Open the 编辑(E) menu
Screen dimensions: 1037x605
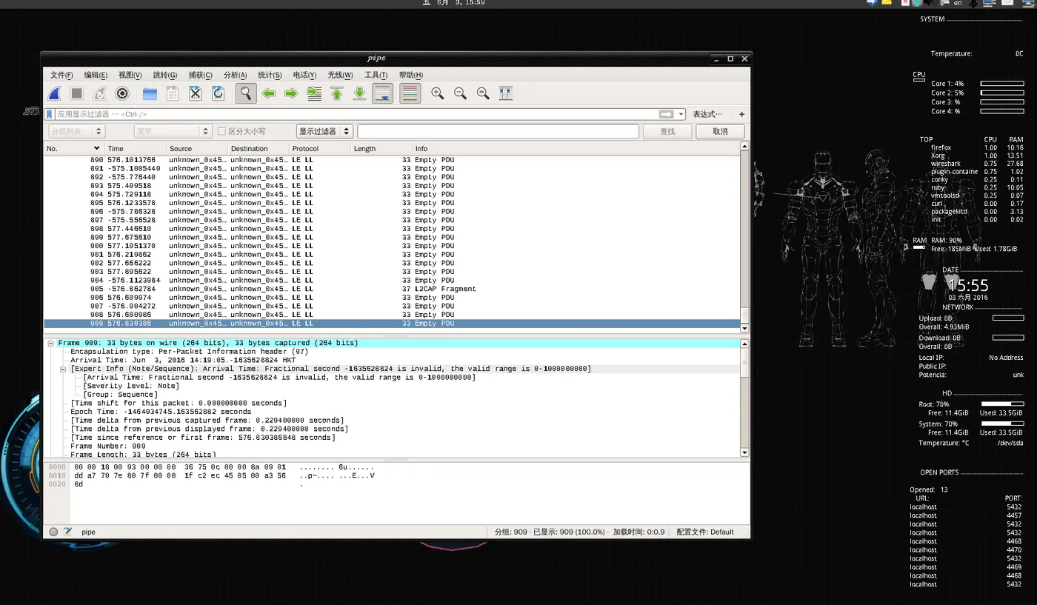pos(96,75)
